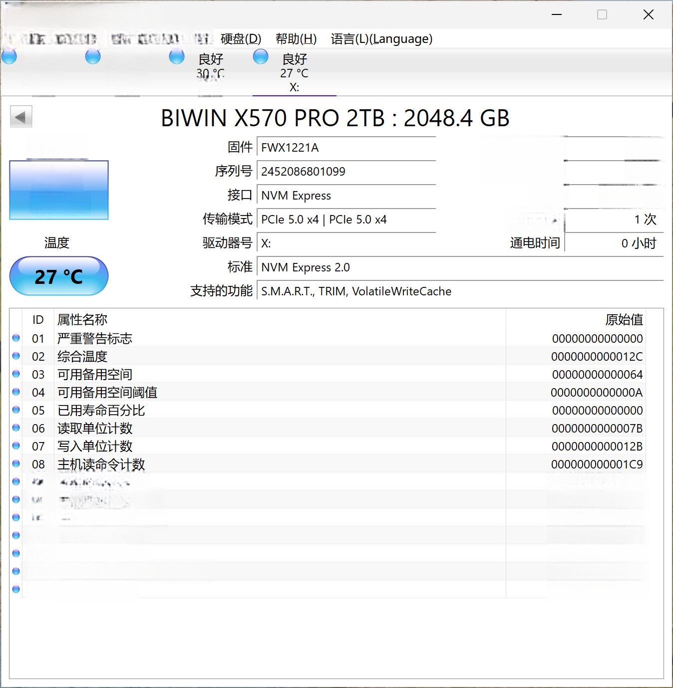Click raw value 0000000000012B

597,447
